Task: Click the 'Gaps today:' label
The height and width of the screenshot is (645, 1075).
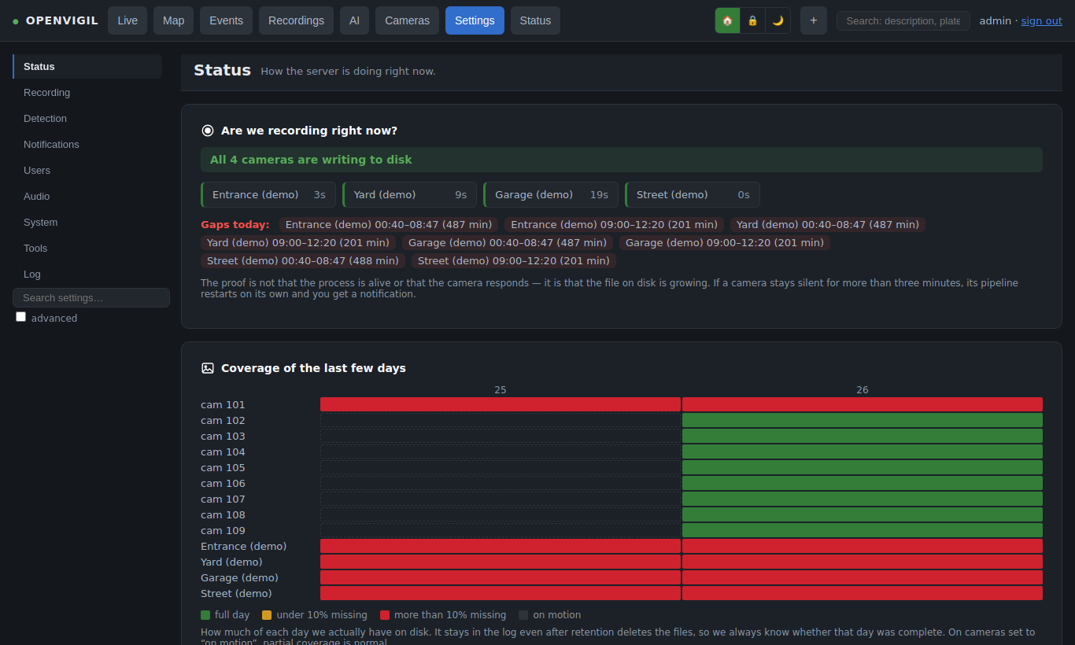Action: click(235, 225)
